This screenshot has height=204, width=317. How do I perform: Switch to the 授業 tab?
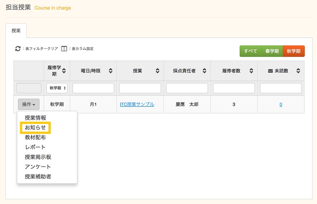point(16,30)
